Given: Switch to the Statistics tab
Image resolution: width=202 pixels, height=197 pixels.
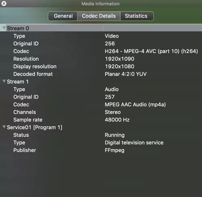Looking at the screenshot, I should 137,16.
